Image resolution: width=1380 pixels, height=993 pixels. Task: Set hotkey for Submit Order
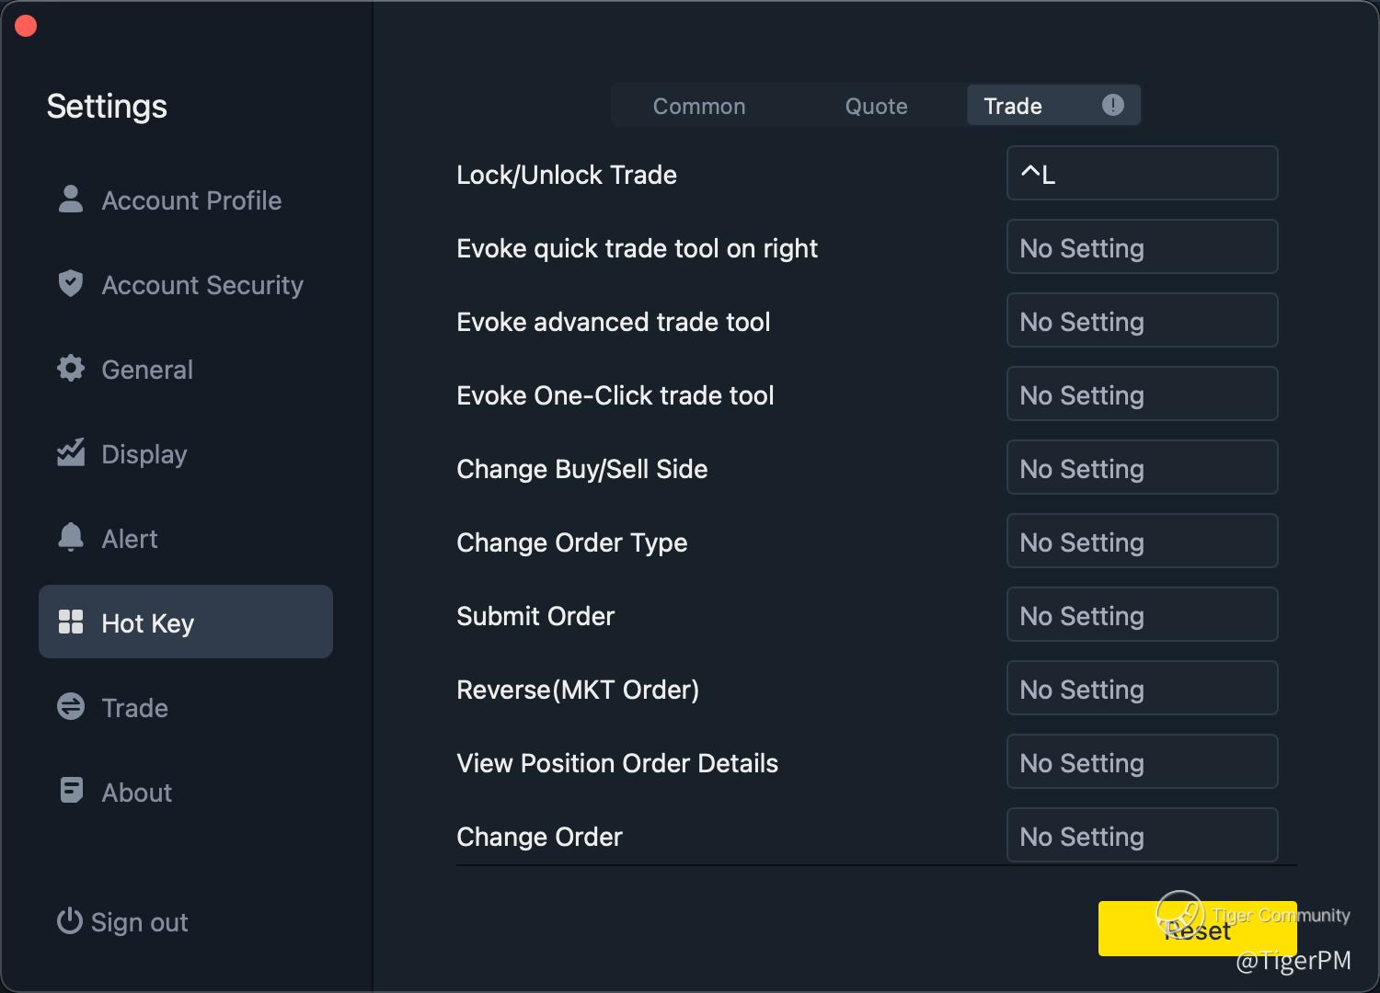[x=1142, y=614]
